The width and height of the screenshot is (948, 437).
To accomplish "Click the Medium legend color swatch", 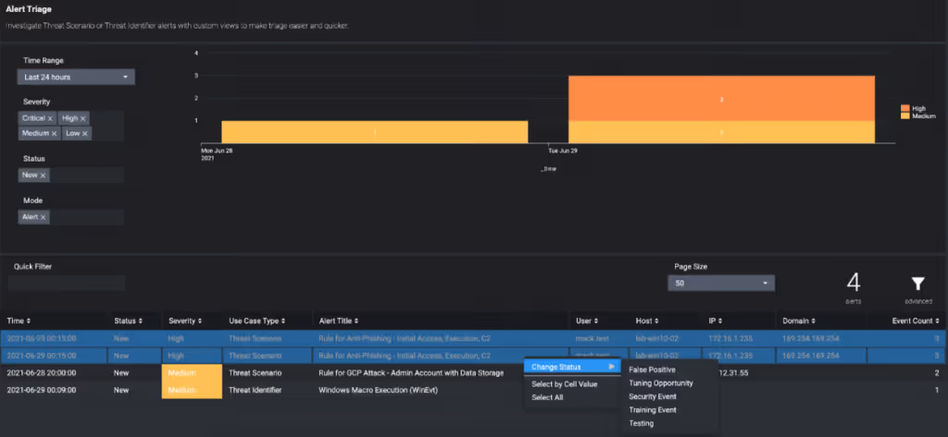I will (905, 115).
